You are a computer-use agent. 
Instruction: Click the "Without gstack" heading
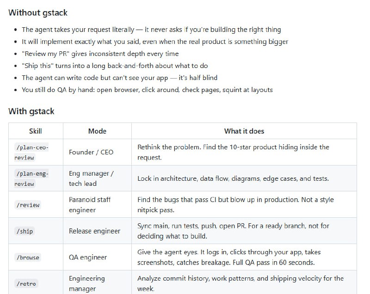tap(38, 13)
